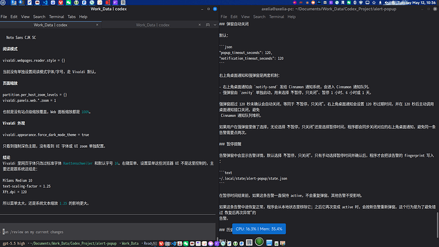Click 'MiSans Medium 10' line
This screenshot has height=247, width=439.
point(17,180)
